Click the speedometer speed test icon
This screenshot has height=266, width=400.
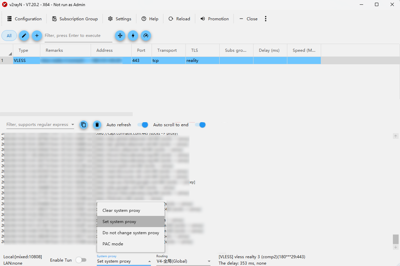click(146, 36)
